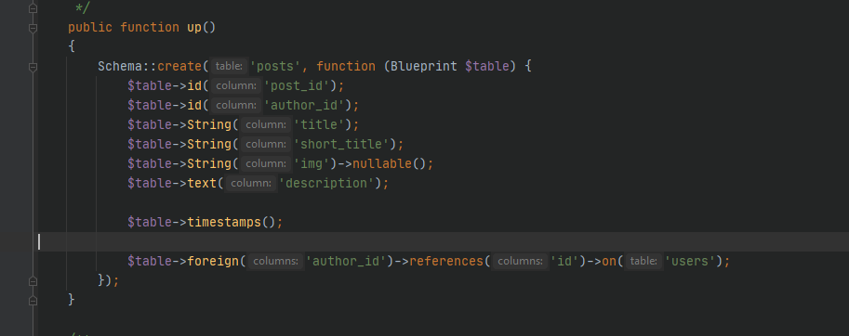The image size is (849, 336).
Task: Click the 'column:' hint before 'short_title'
Action: pos(265,144)
